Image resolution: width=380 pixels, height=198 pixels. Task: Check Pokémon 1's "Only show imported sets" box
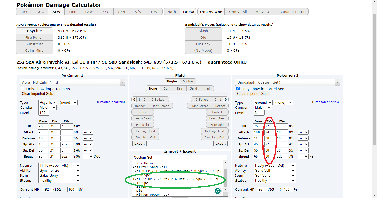pos(23,89)
